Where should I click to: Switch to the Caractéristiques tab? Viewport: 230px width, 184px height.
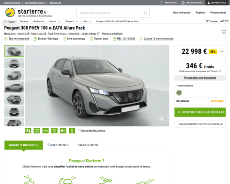[24, 145]
